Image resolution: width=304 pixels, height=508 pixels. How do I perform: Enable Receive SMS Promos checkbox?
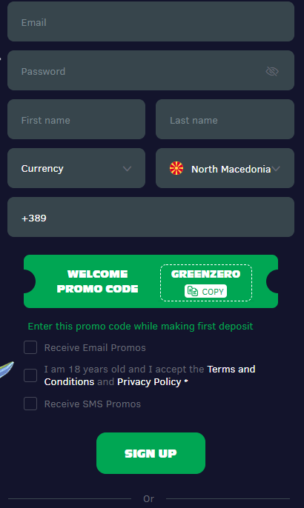[30, 404]
